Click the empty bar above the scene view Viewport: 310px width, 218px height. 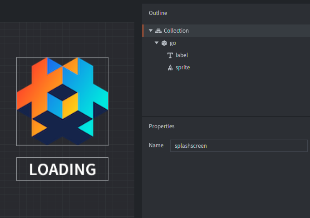(67, 11)
